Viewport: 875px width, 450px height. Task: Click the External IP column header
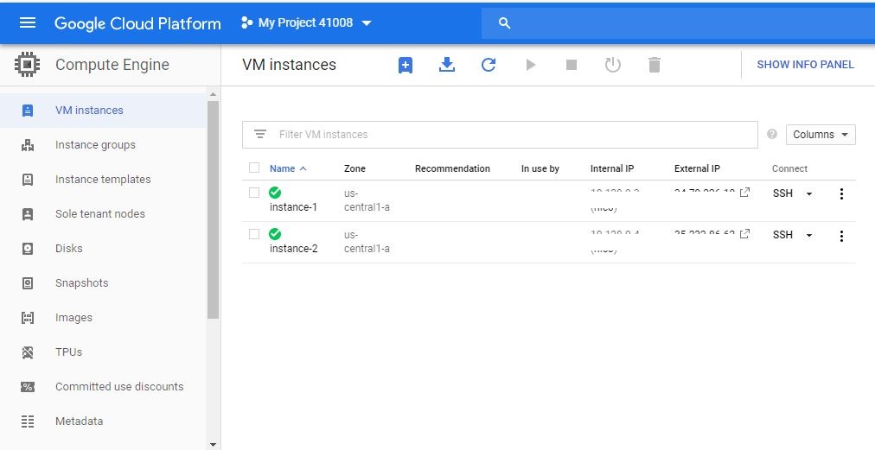click(x=697, y=168)
